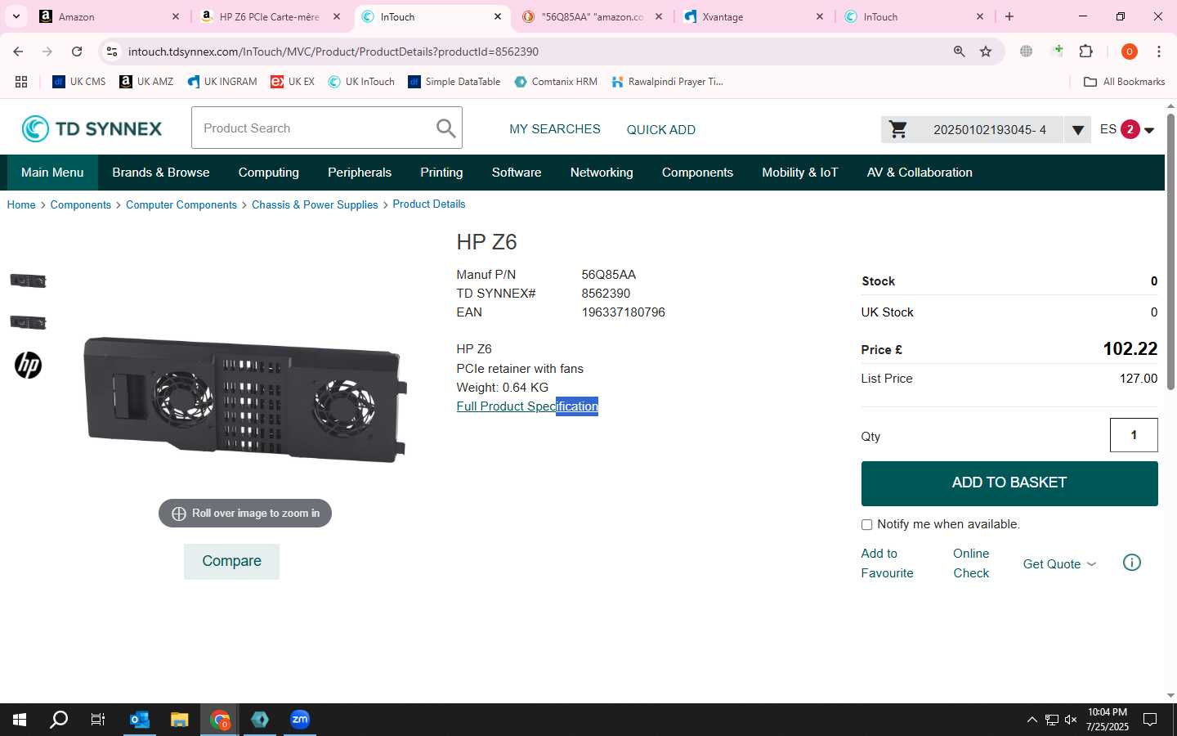Switch to the Xvantage browser tab
The height and width of the screenshot is (736, 1177).
753,16
